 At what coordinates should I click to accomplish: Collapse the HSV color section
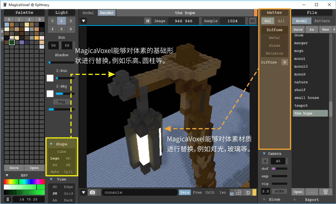[x=7, y=175]
